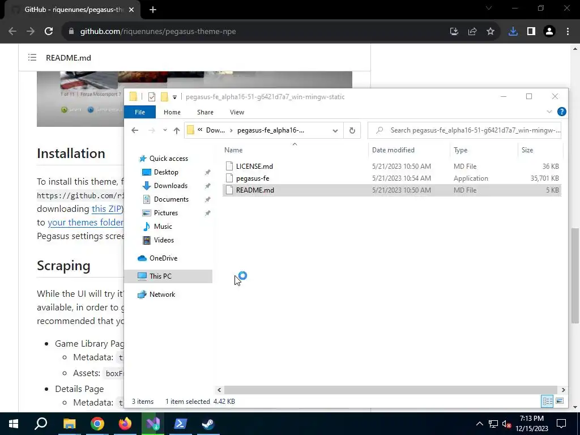
Task: Open Quick access in navigation pane
Action: (168, 159)
